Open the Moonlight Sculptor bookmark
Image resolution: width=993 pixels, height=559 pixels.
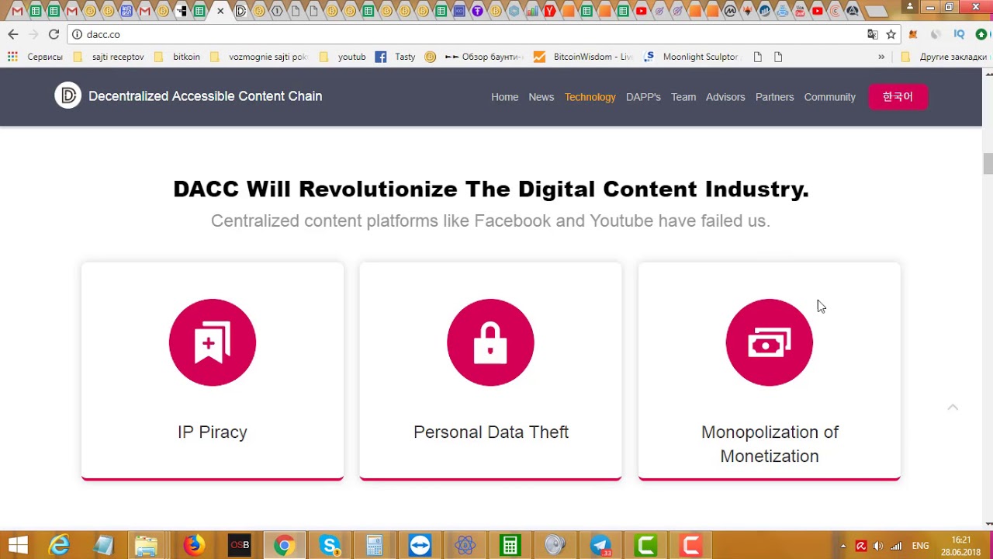point(692,57)
